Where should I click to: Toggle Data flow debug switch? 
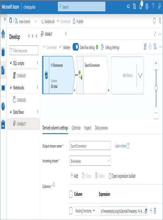(x=76, y=47)
